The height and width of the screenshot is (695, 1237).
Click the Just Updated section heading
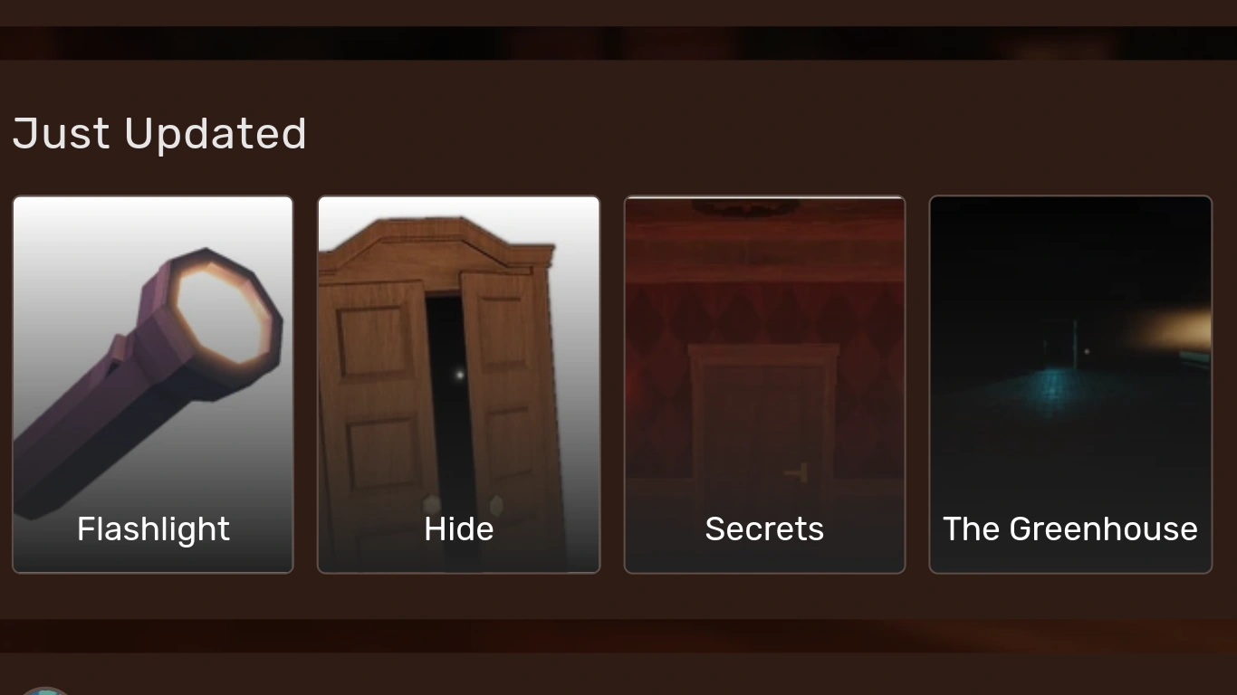point(159,134)
